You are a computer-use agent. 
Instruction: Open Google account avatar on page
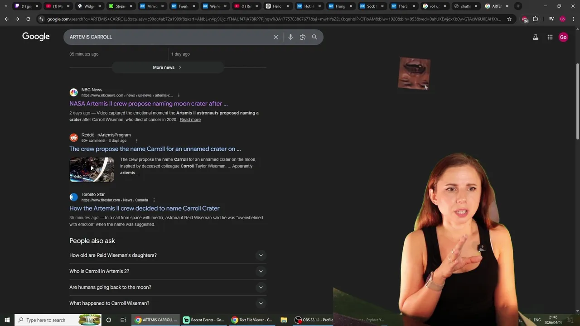(x=563, y=37)
